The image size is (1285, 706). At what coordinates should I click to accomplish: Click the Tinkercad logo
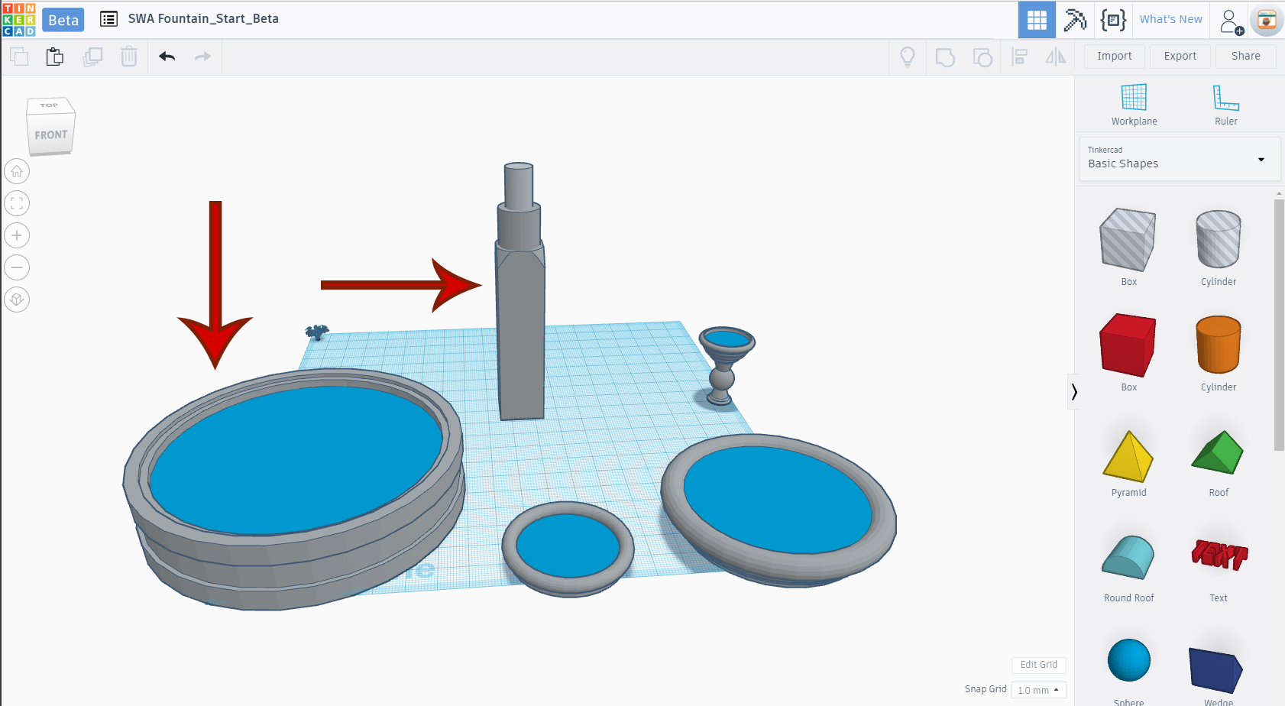tap(19, 20)
